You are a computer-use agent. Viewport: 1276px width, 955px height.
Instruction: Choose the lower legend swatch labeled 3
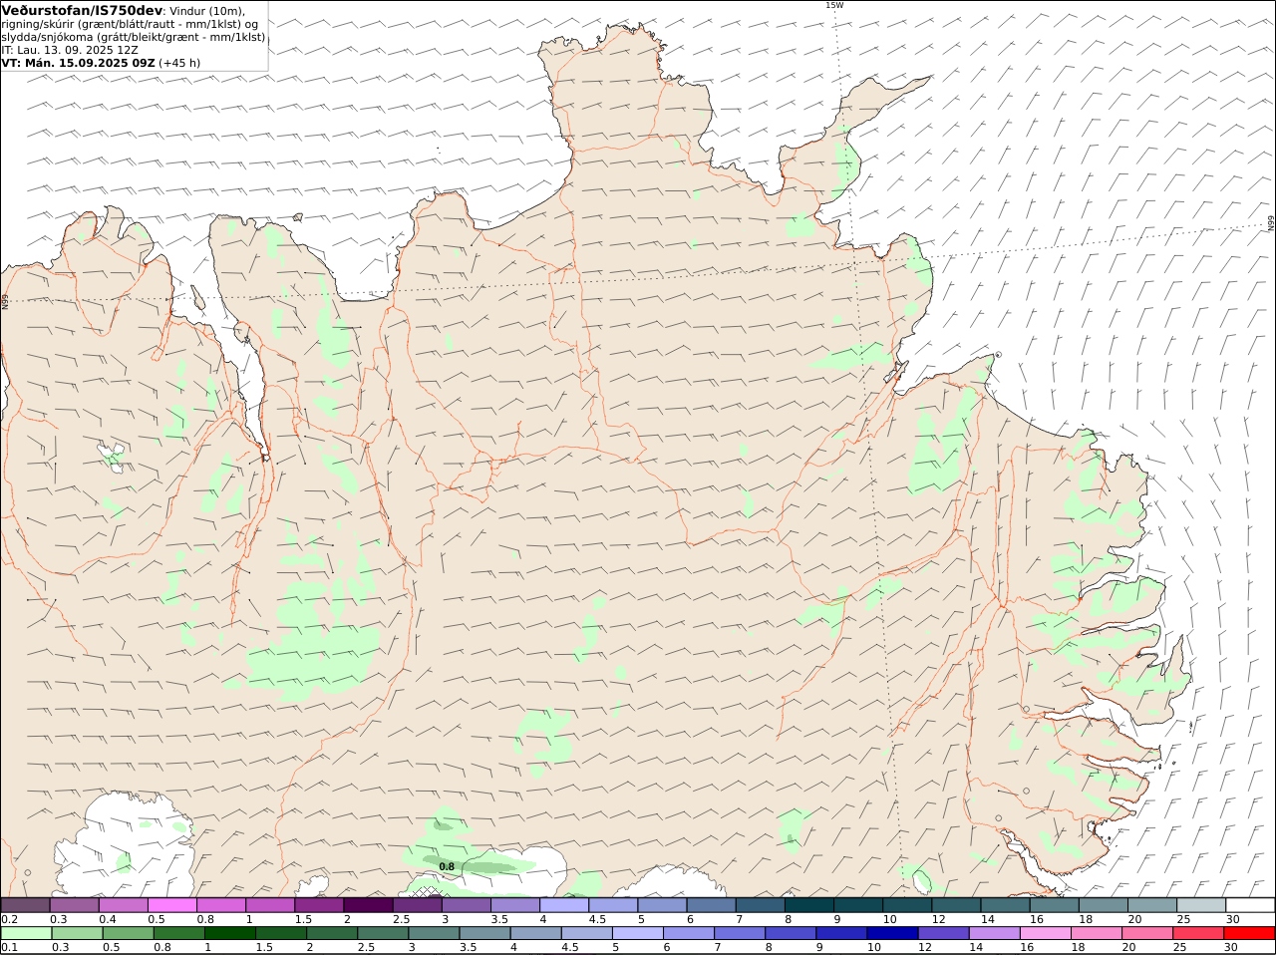tap(434, 934)
